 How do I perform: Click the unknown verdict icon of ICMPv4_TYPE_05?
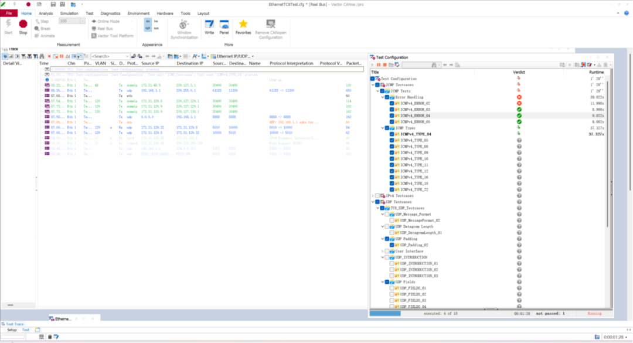point(519,140)
